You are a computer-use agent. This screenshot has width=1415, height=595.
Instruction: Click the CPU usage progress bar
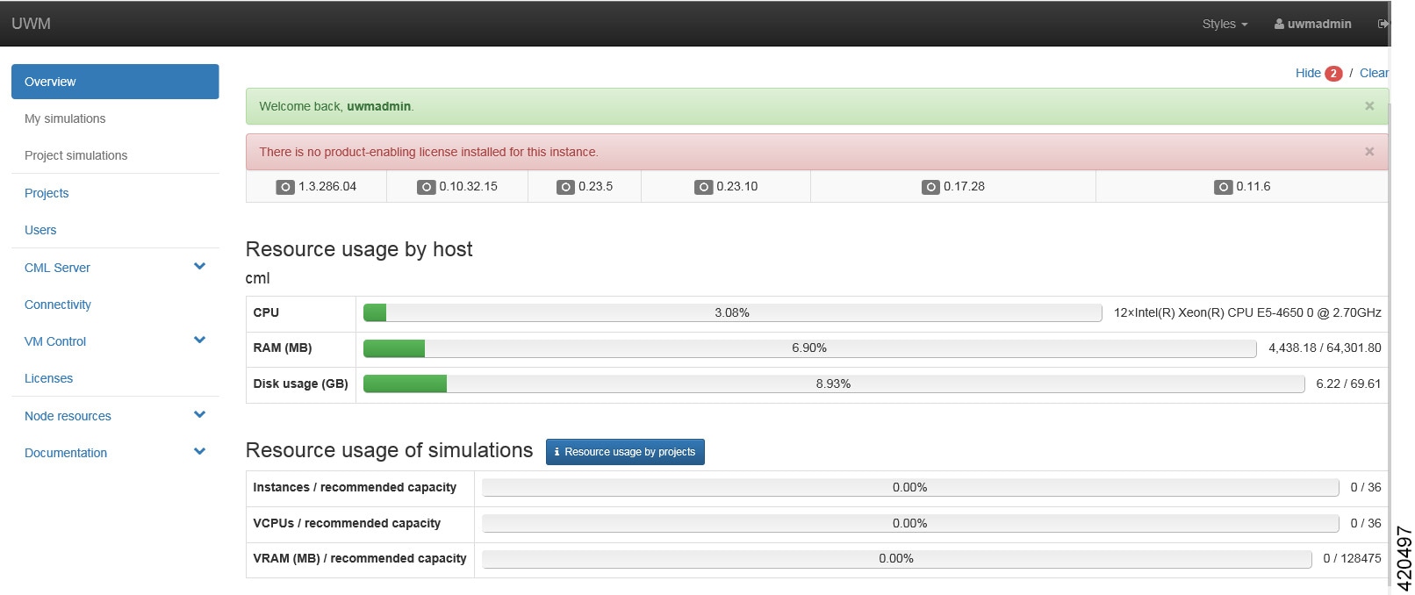[732, 312]
